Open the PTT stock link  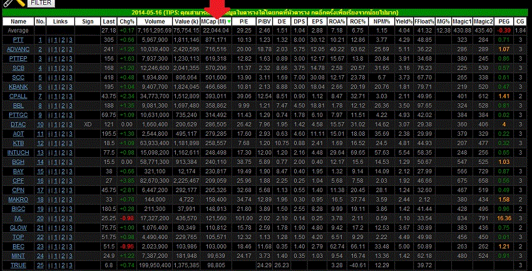pyautogui.click(x=18, y=40)
